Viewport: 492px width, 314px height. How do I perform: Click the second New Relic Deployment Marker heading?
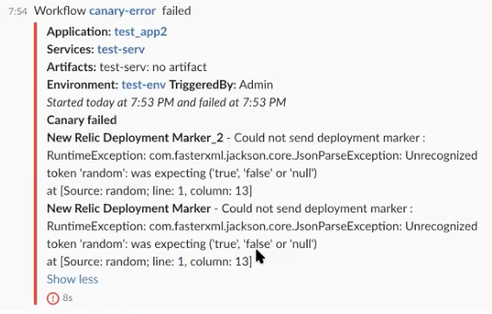[x=129, y=209]
